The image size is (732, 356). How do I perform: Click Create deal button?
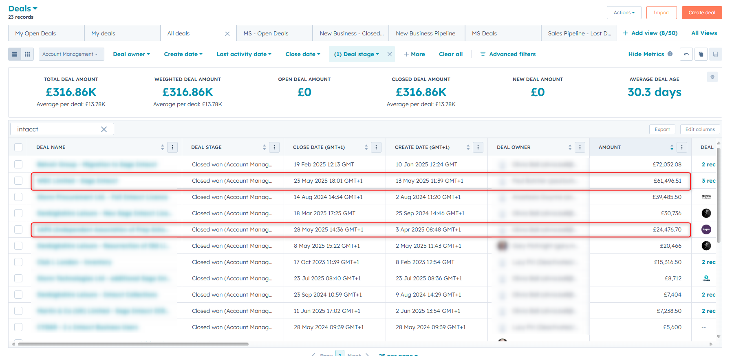point(702,13)
